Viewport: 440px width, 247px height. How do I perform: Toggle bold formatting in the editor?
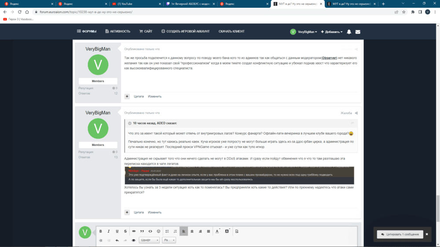coord(101,231)
